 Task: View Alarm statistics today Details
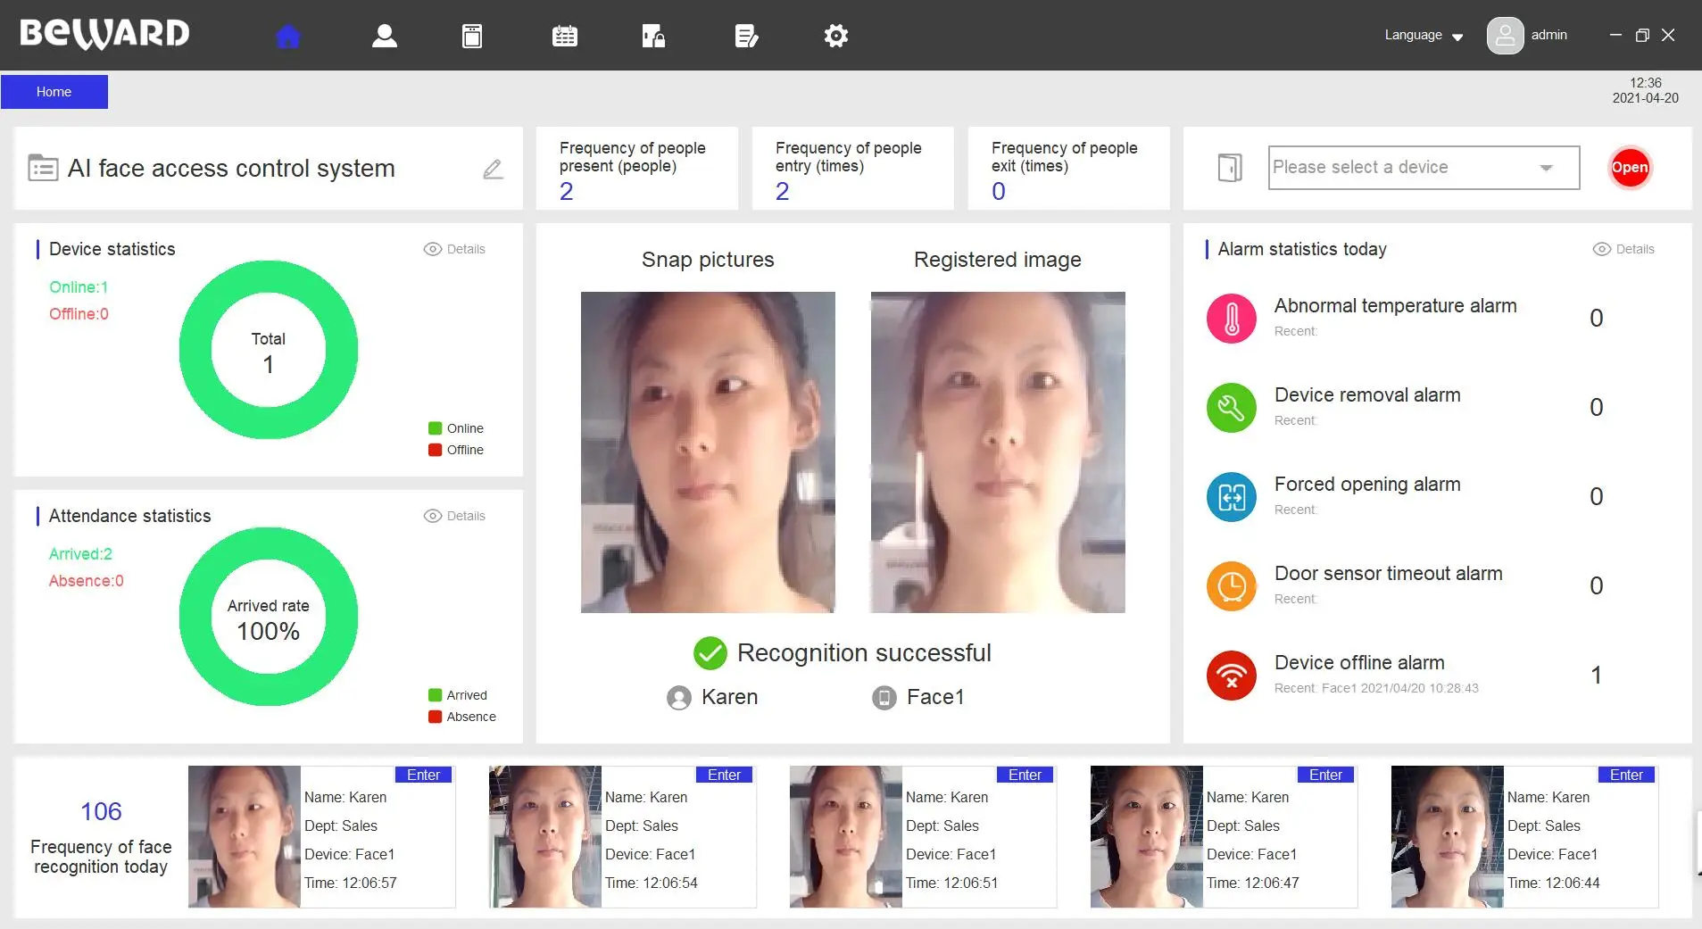(x=1623, y=249)
